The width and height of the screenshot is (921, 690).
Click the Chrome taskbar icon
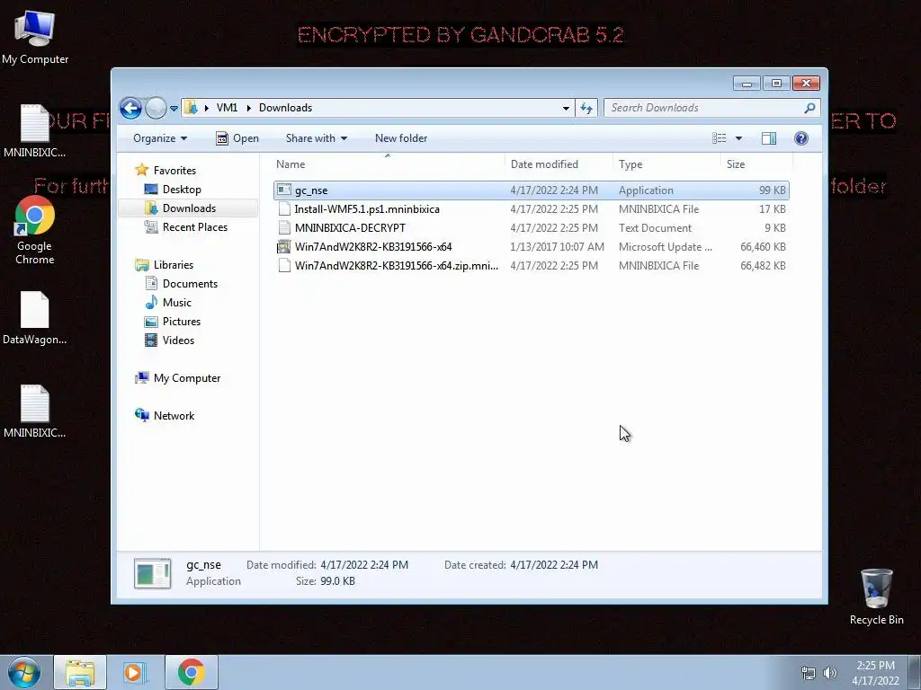(191, 672)
